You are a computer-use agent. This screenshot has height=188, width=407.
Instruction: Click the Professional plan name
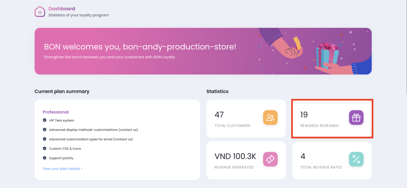coord(56,112)
